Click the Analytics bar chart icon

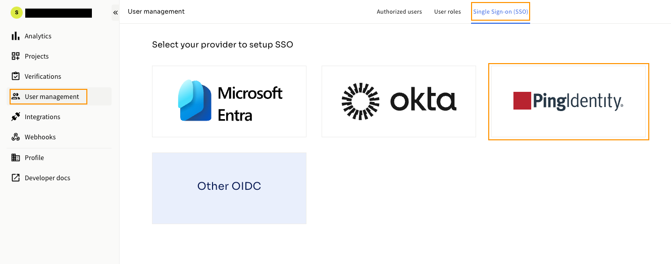[x=16, y=36]
